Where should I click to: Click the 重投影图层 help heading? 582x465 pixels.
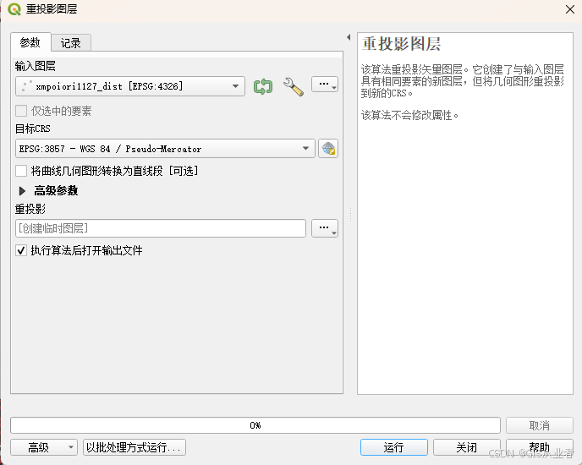(x=402, y=44)
